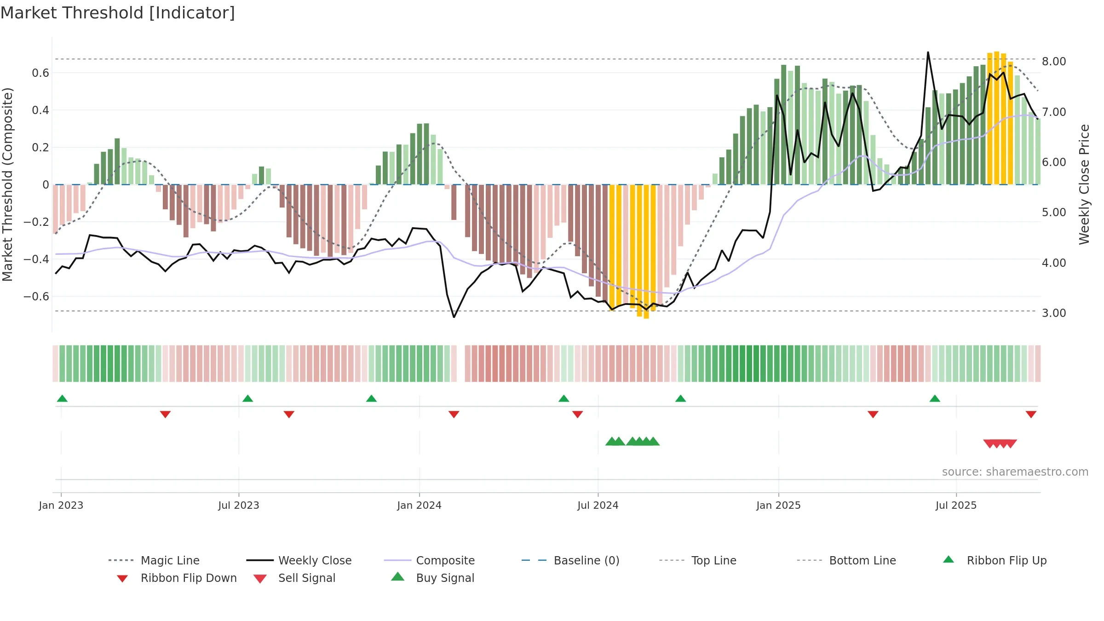Click the last green flip up triangle before Jul 2025
The height and width of the screenshot is (621, 1104).
tap(935, 398)
